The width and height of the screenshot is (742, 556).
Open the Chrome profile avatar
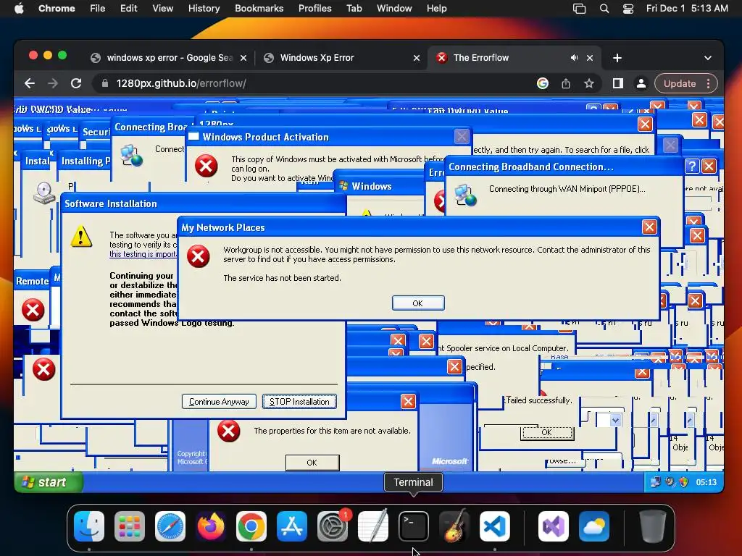pos(641,84)
